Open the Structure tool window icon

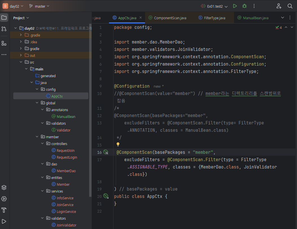(x=4, y=43)
